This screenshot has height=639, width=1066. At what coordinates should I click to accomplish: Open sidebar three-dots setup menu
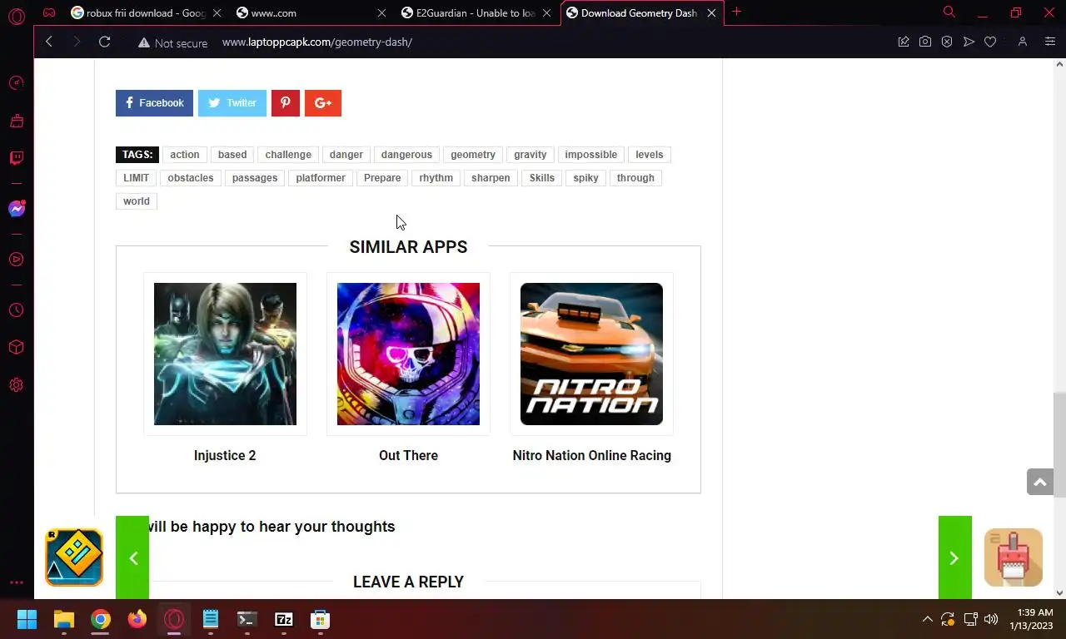[x=17, y=583]
